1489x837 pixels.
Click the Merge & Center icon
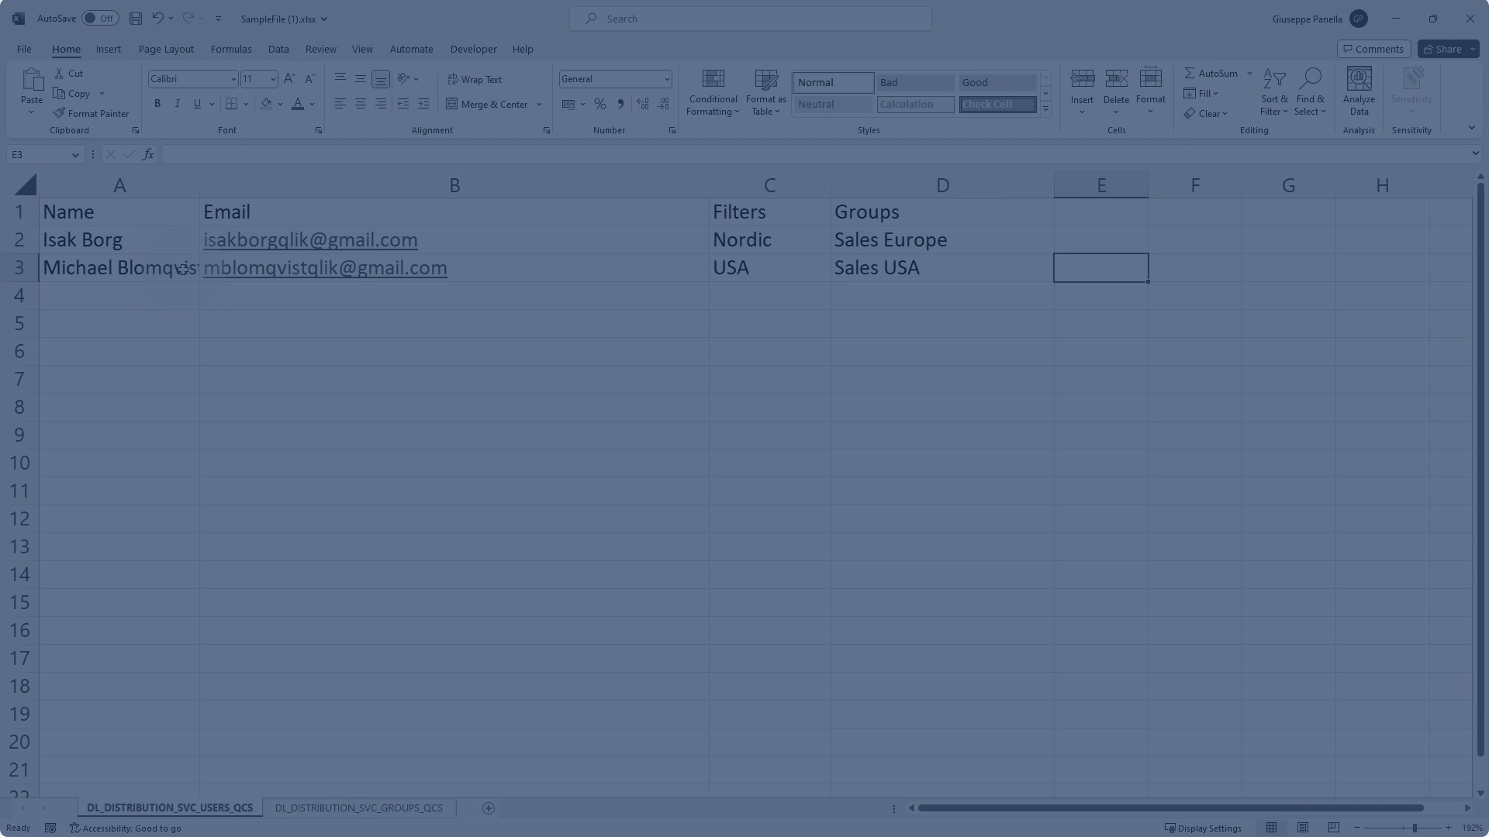point(452,104)
